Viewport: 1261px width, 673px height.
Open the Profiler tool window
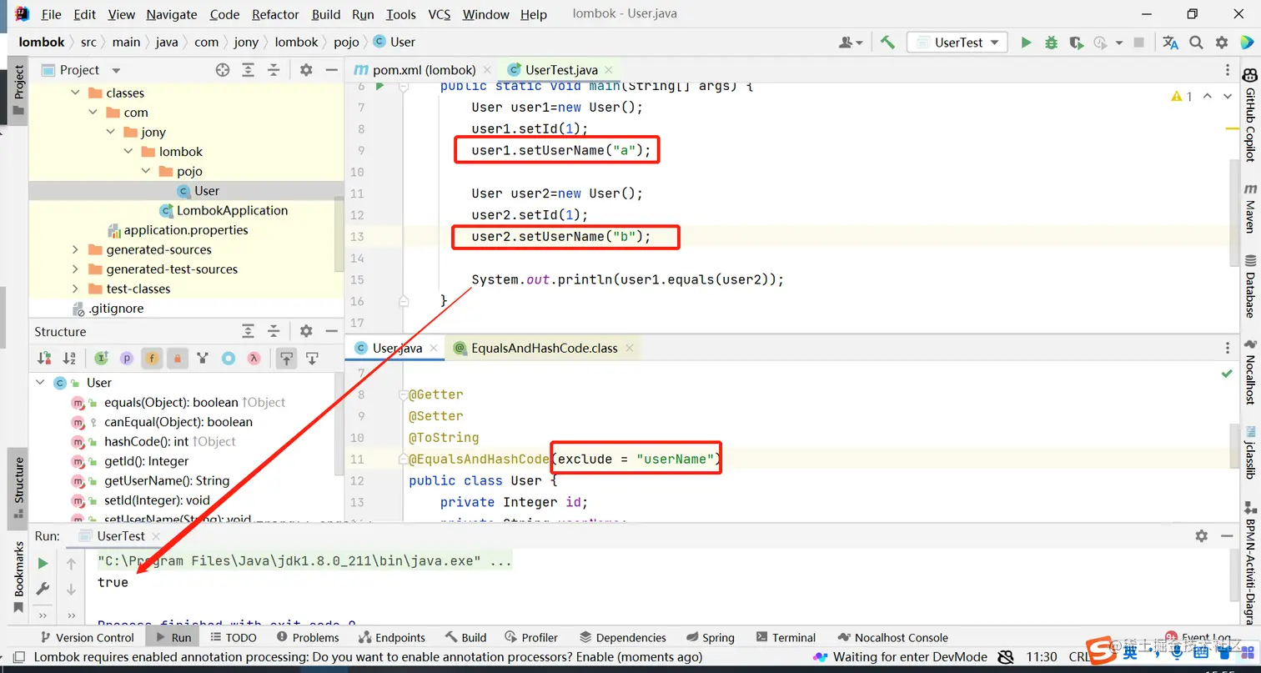(530, 637)
